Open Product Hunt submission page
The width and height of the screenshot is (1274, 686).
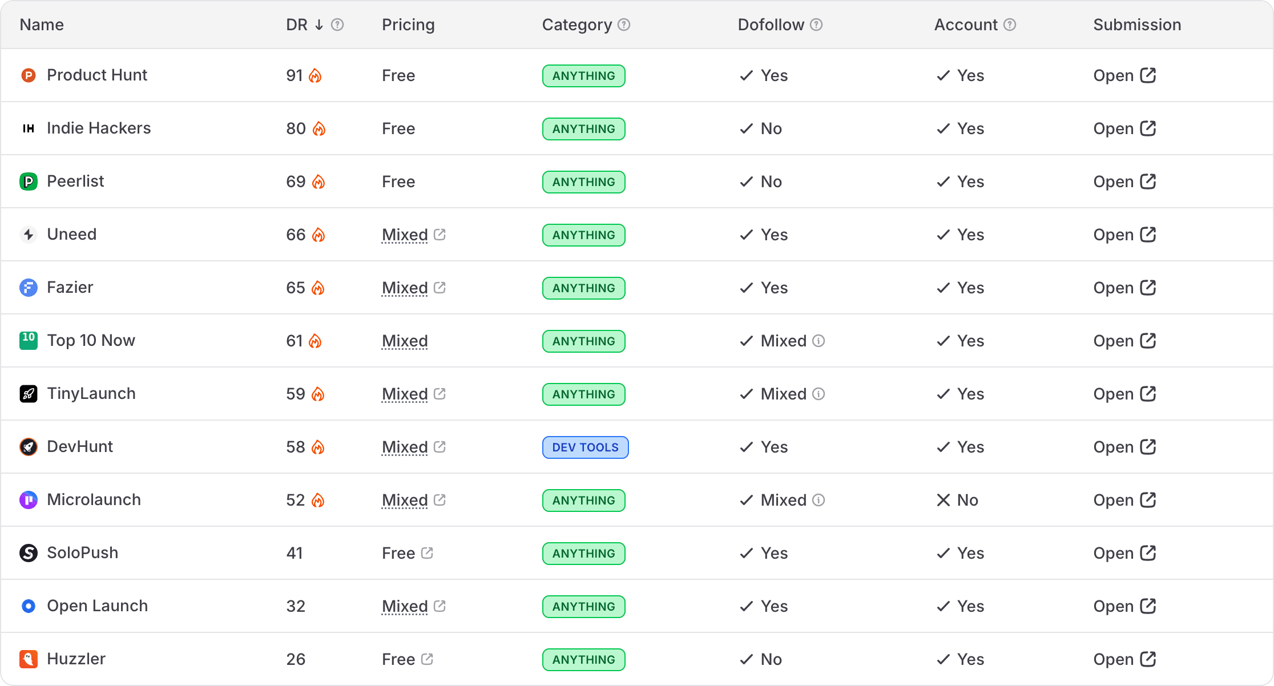tap(1124, 75)
